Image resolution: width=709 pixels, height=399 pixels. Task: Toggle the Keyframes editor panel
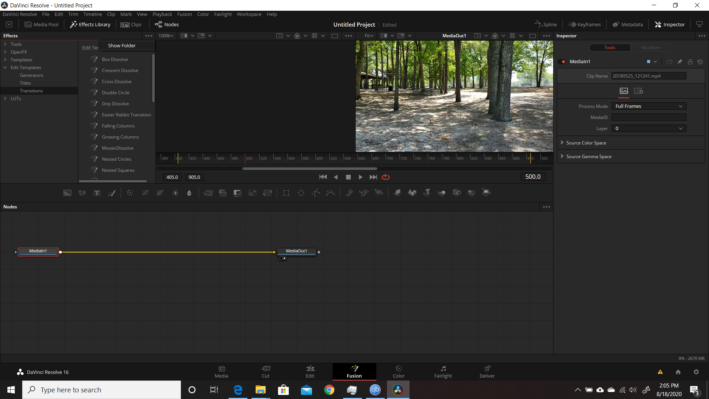pyautogui.click(x=585, y=24)
